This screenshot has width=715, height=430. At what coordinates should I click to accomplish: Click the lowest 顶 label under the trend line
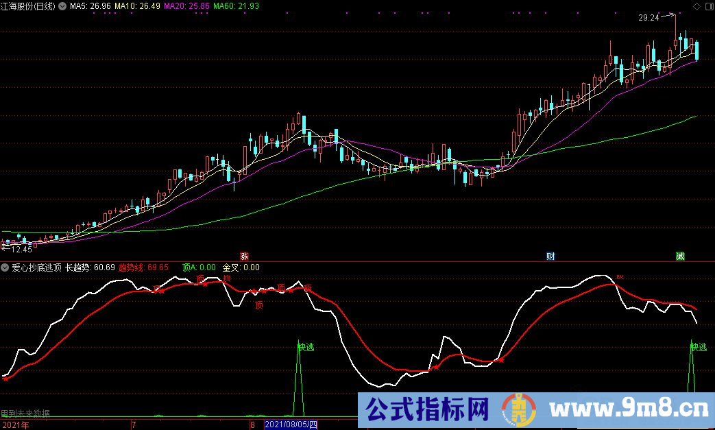259,305
